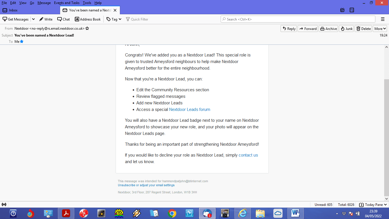Open the Events and Tasks menu

tap(67, 3)
